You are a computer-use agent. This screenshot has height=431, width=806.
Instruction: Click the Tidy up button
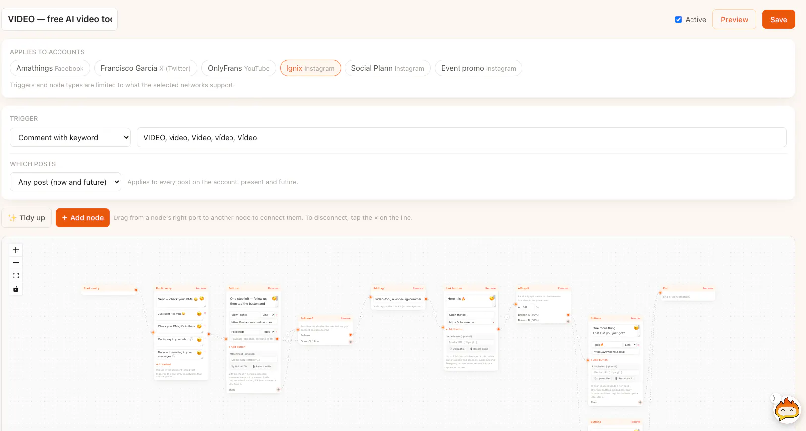point(27,218)
